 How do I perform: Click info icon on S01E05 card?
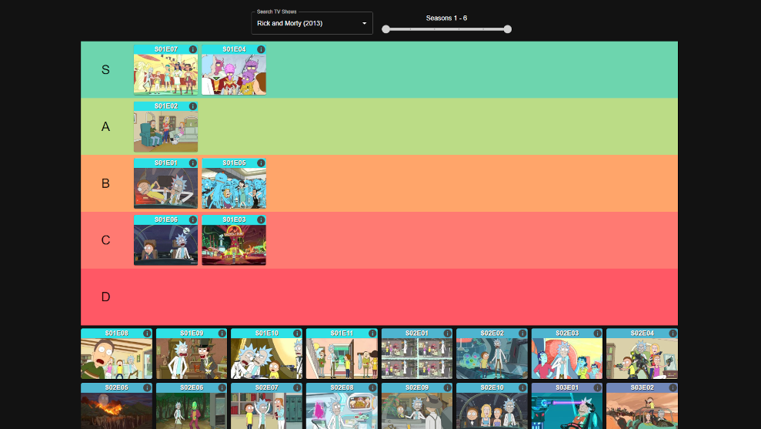[261, 163]
